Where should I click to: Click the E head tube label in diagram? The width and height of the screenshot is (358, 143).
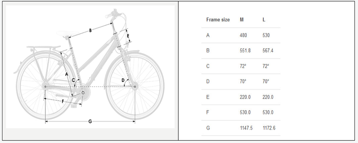pos(128,36)
